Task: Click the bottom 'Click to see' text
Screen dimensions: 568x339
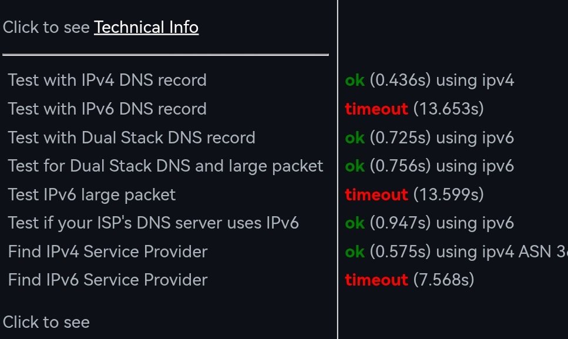Action: coord(46,322)
